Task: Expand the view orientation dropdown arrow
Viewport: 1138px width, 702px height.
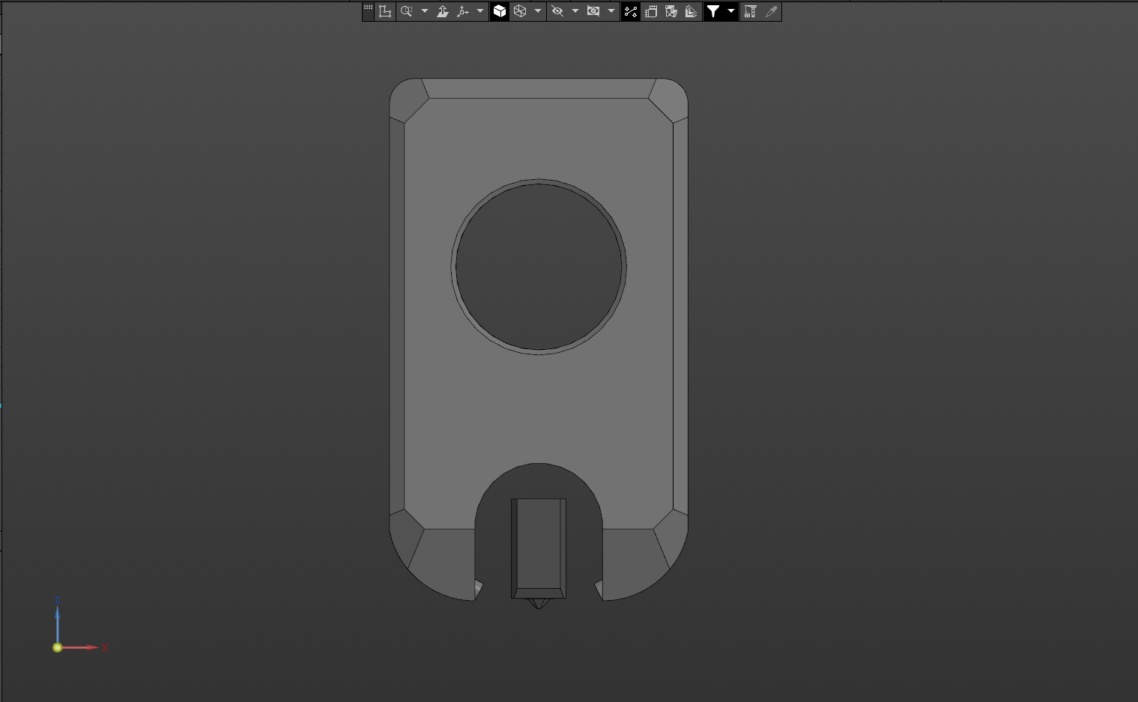Action: click(480, 11)
